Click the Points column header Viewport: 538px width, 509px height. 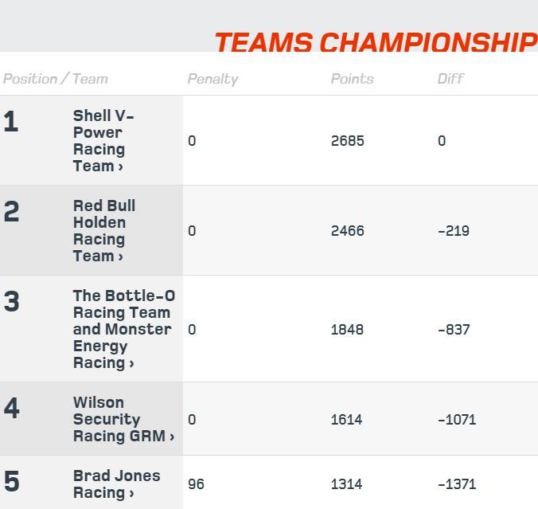pyautogui.click(x=352, y=79)
